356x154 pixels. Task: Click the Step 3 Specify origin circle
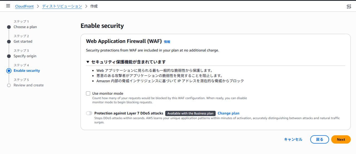(x=9, y=56)
